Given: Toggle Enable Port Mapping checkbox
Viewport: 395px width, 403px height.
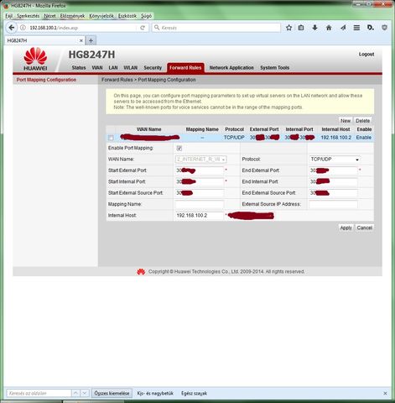Looking at the screenshot, I should (179, 149).
